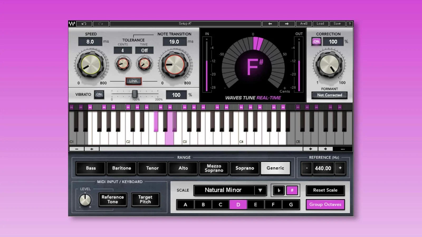This screenshot has width=422, height=237.
Task: Click the left arrow preset navigation icon
Action: click(270, 23)
